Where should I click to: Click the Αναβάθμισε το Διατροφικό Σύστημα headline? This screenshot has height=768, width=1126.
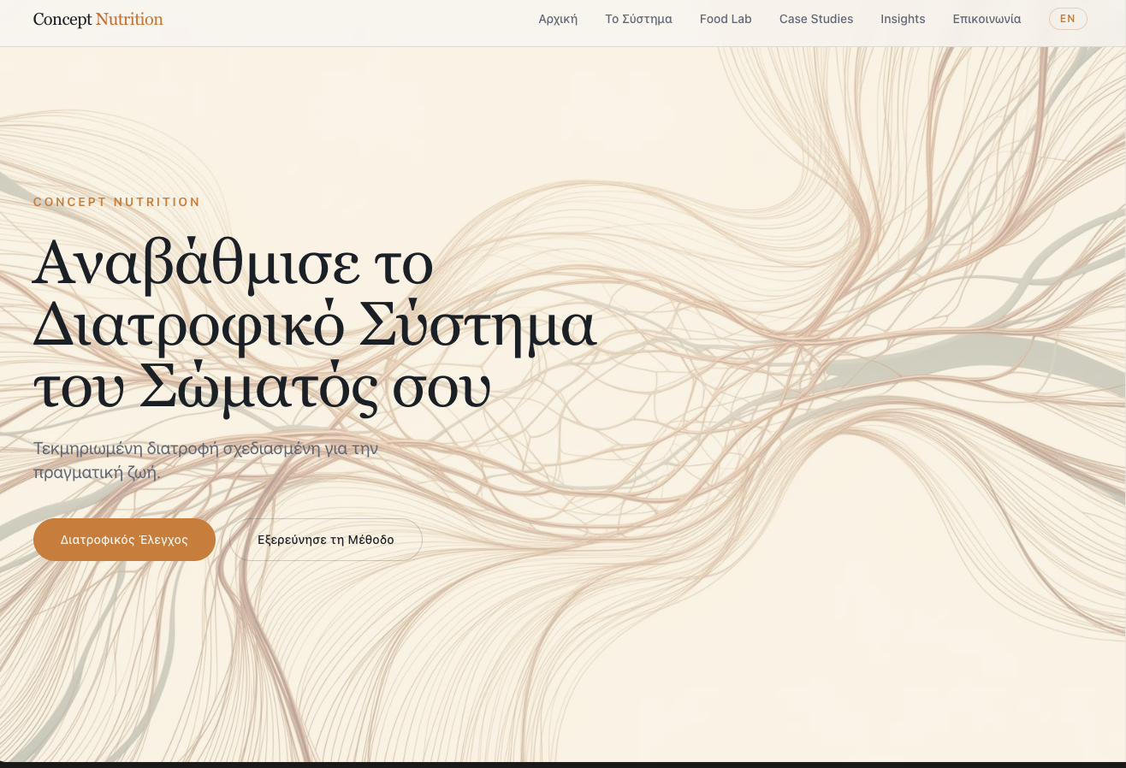[x=315, y=328]
